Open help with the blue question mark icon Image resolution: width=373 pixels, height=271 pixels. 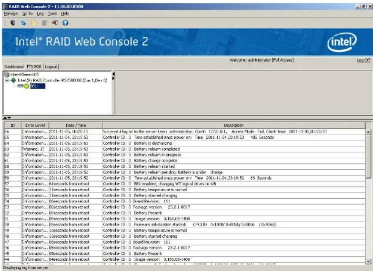point(66,23)
